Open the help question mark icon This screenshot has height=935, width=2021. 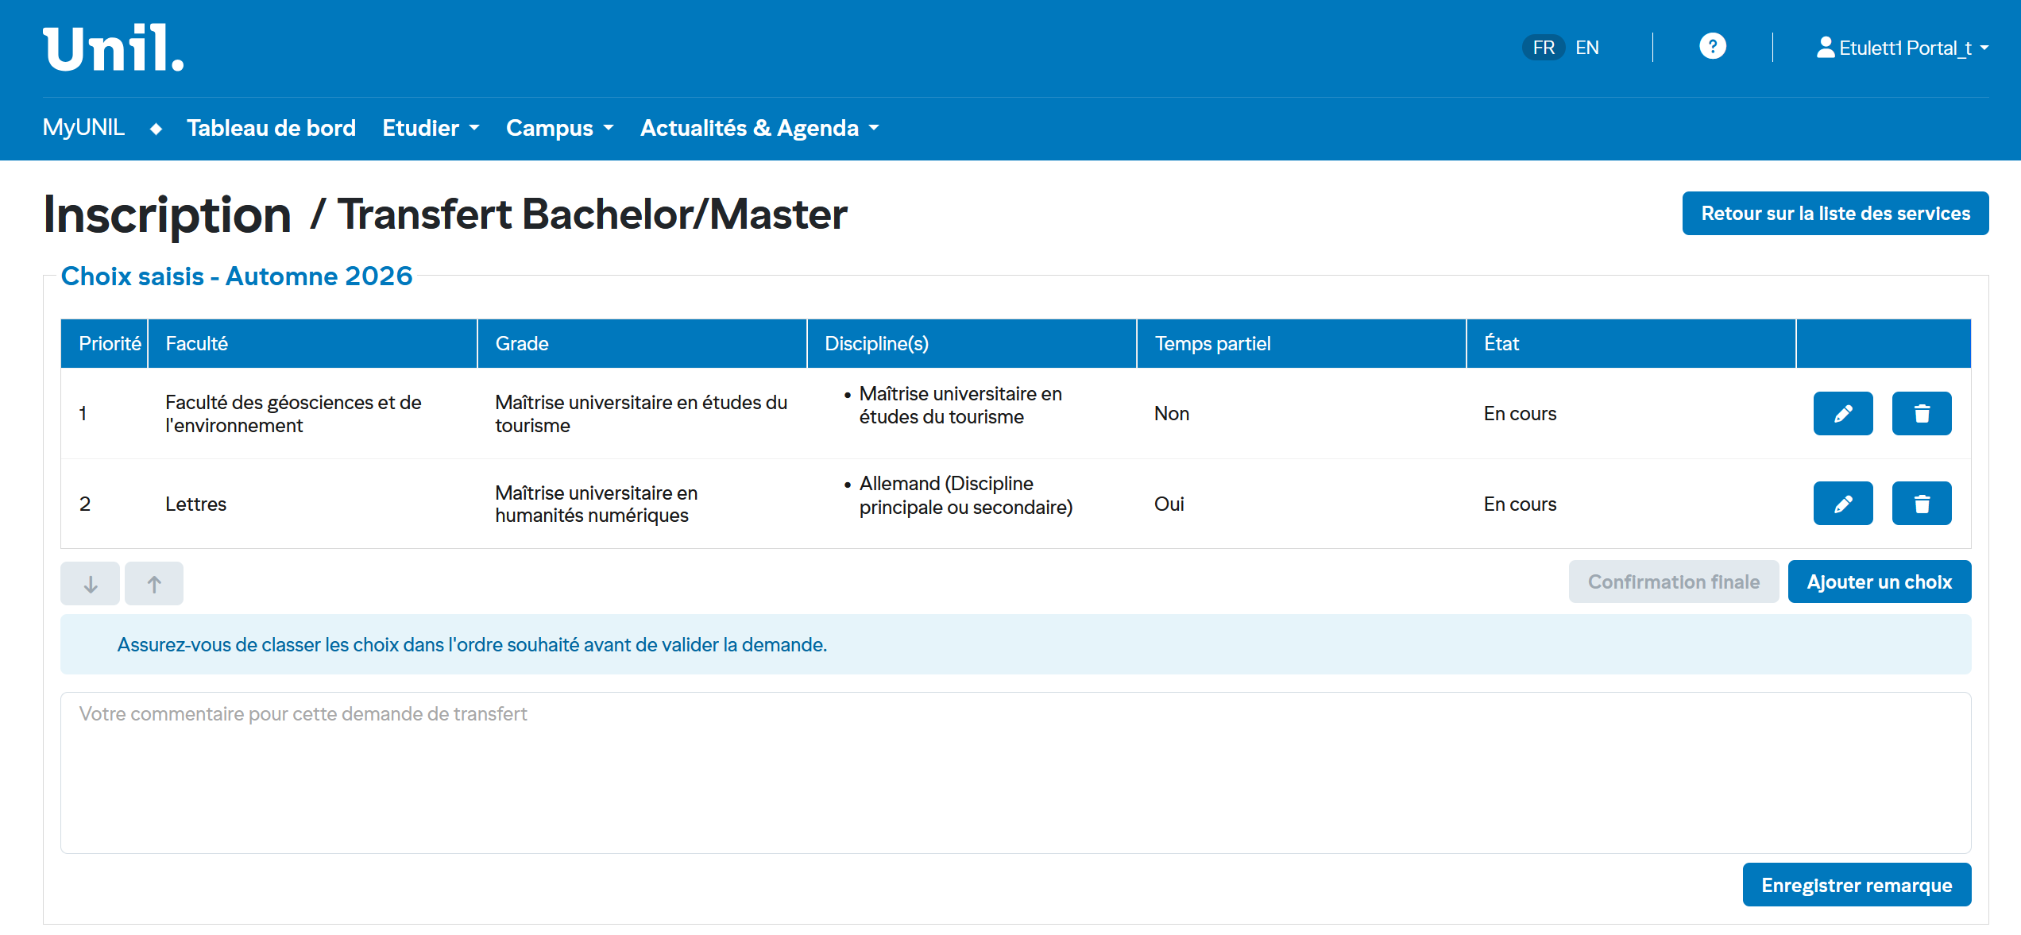1712,47
